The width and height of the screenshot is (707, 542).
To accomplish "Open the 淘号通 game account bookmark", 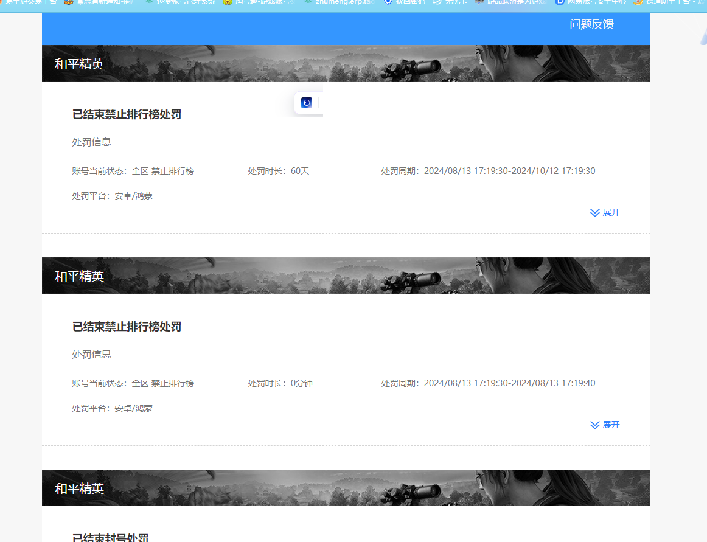I will [x=259, y=2].
